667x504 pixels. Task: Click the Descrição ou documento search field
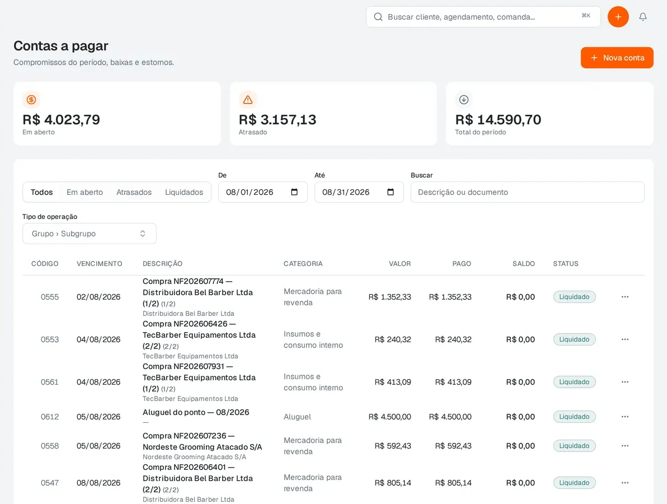click(528, 192)
